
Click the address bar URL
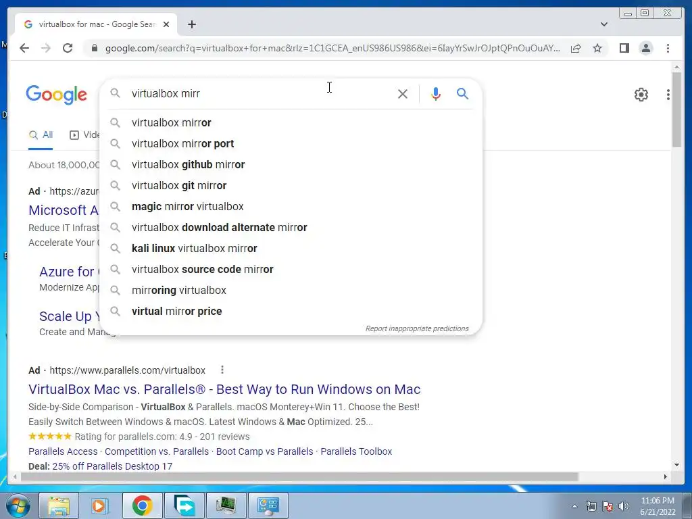(332, 48)
